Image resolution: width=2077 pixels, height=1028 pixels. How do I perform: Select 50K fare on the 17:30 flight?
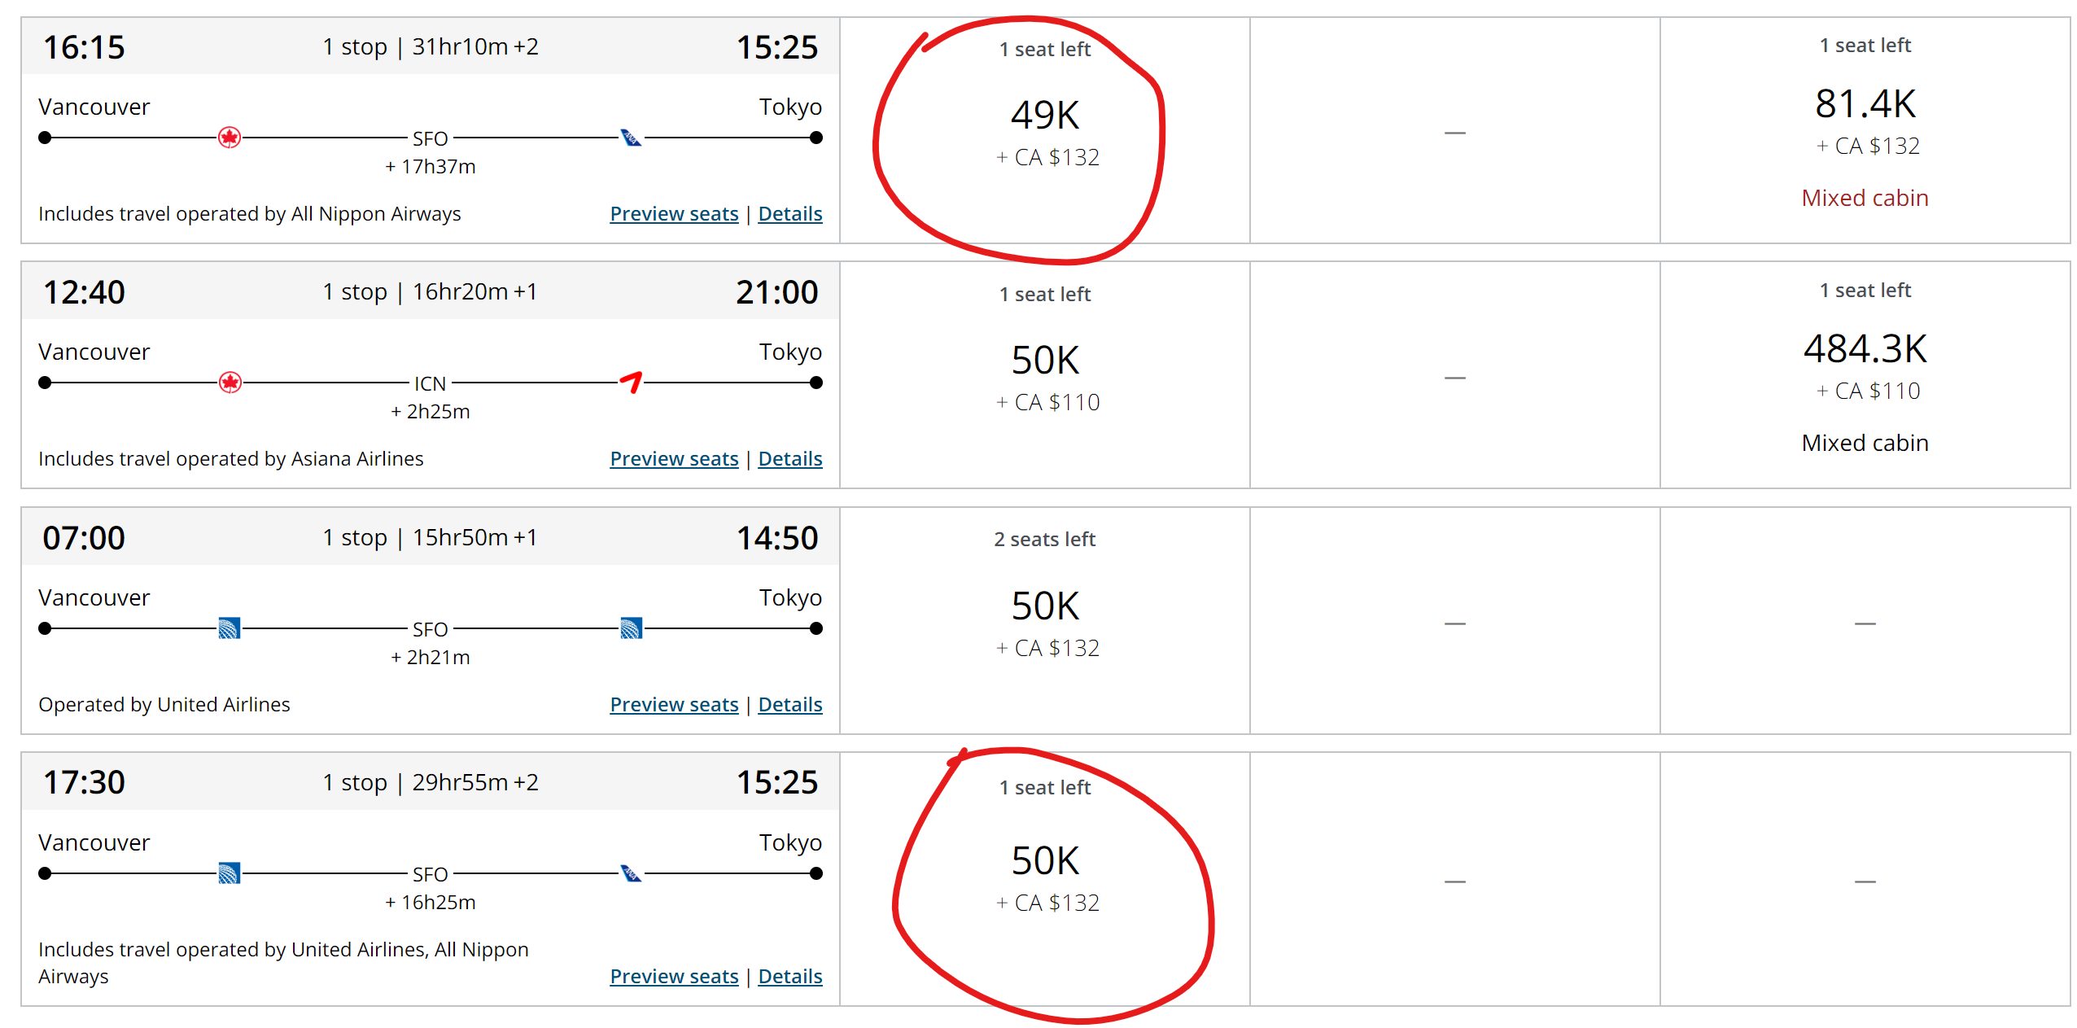point(1045,879)
